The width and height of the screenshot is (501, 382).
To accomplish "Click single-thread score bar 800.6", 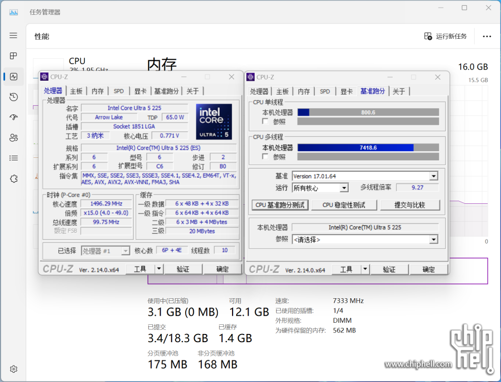I will [x=368, y=112].
